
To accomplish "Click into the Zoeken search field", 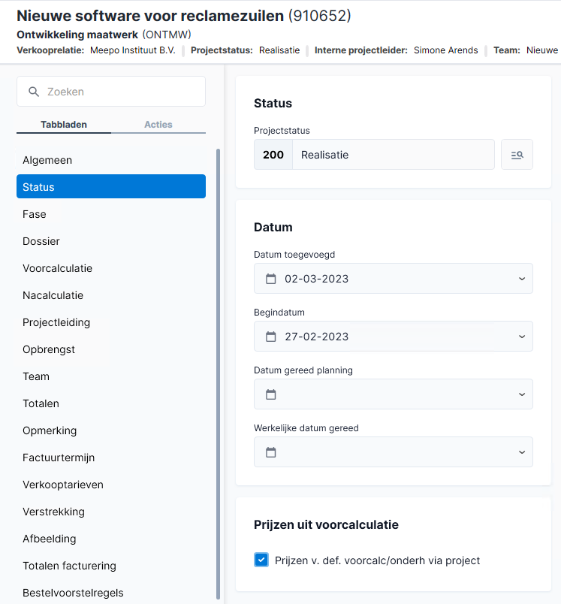I will [111, 92].
